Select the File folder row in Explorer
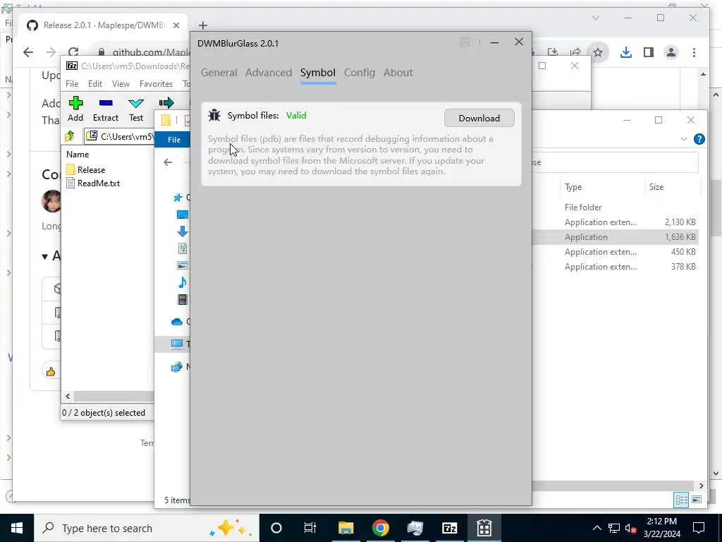 [x=615, y=207]
